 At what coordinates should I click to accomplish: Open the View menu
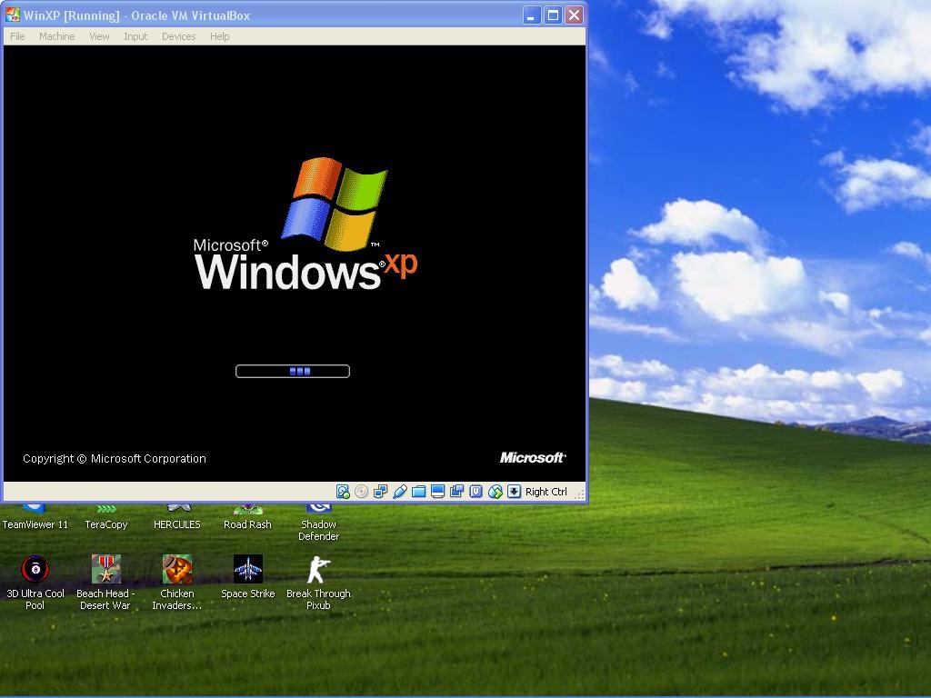point(99,36)
